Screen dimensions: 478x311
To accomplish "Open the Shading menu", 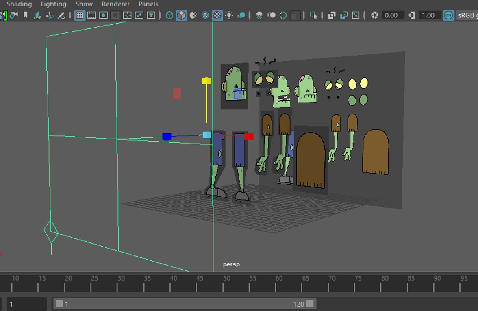I will click(19, 4).
